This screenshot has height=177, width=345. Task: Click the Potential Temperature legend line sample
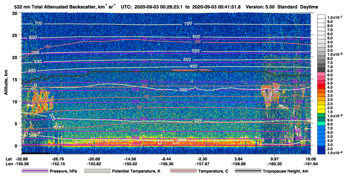click(97, 171)
